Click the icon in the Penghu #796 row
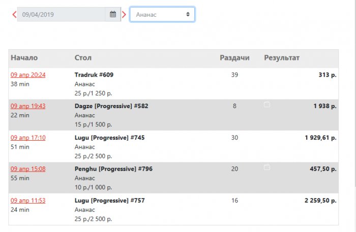The image size is (356, 232). [266, 167]
